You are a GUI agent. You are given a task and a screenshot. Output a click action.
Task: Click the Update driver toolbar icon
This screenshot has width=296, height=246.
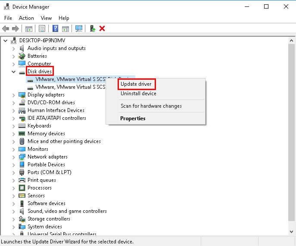pos(92,28)
